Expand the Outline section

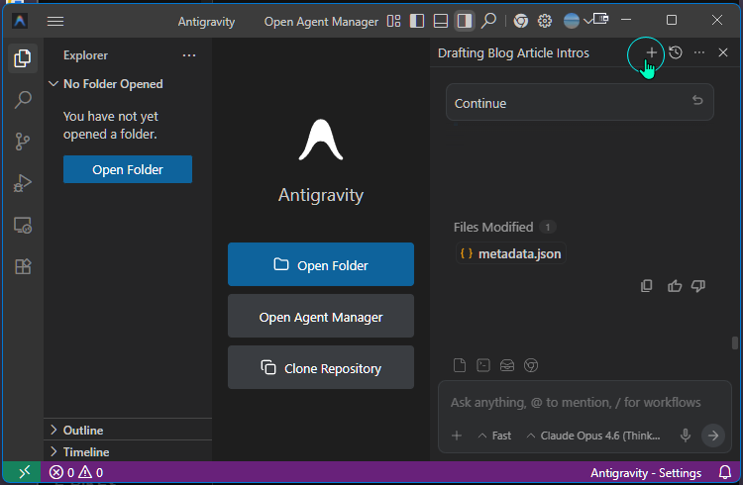[x=83, y=430]
